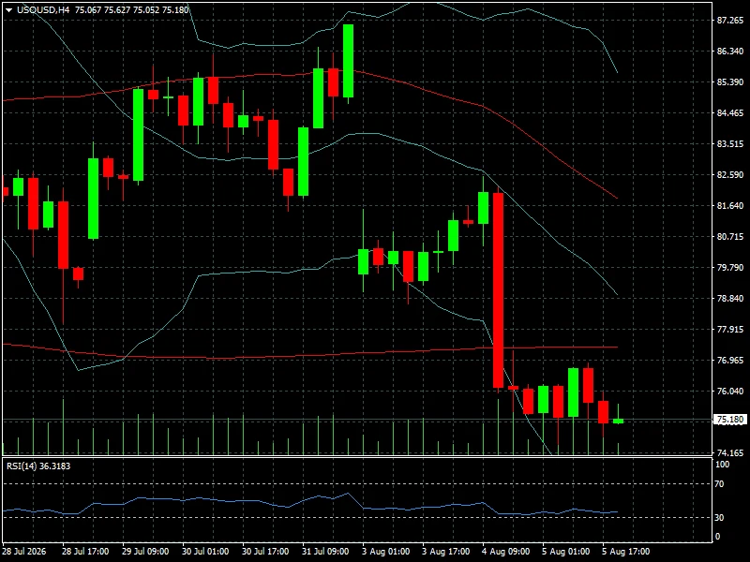Select the 75.180 current price tag
Viewport: 750px width, 562px height.
tap(730, 419)
